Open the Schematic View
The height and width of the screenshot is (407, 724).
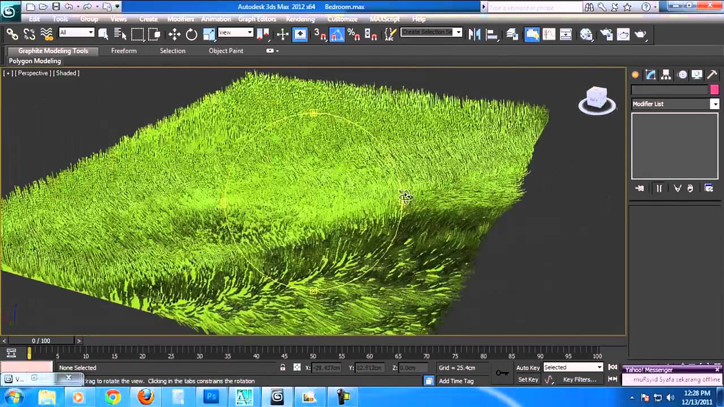(566, 34)
